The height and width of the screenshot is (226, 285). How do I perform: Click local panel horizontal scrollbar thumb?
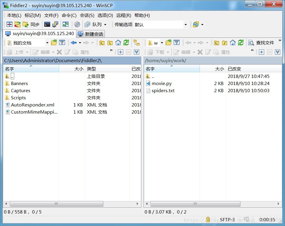pyautogui.click(x=56, y=204)
